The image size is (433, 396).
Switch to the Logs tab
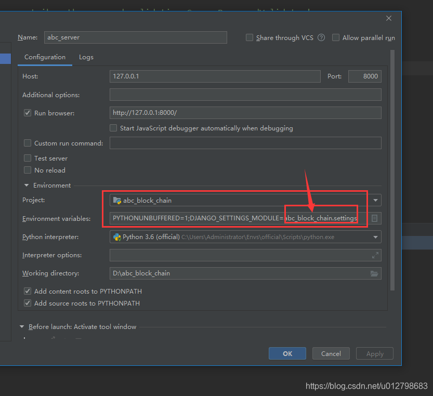pos(86,57)
